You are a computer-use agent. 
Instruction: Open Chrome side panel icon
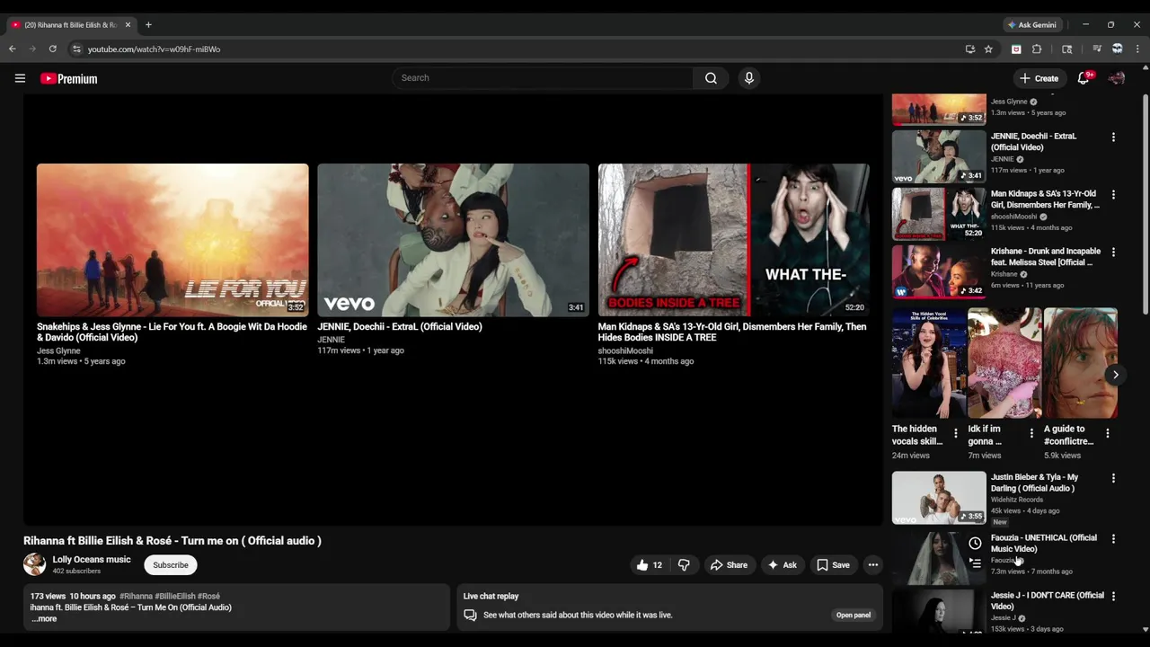(x=1067, y=49)
